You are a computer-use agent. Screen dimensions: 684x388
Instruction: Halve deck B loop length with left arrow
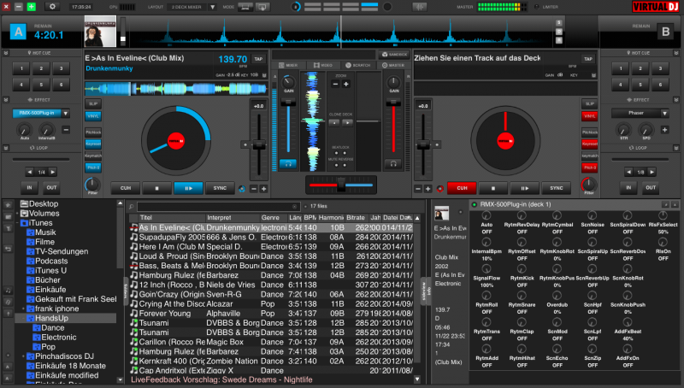pyautogui.click(x=628, y=172)
